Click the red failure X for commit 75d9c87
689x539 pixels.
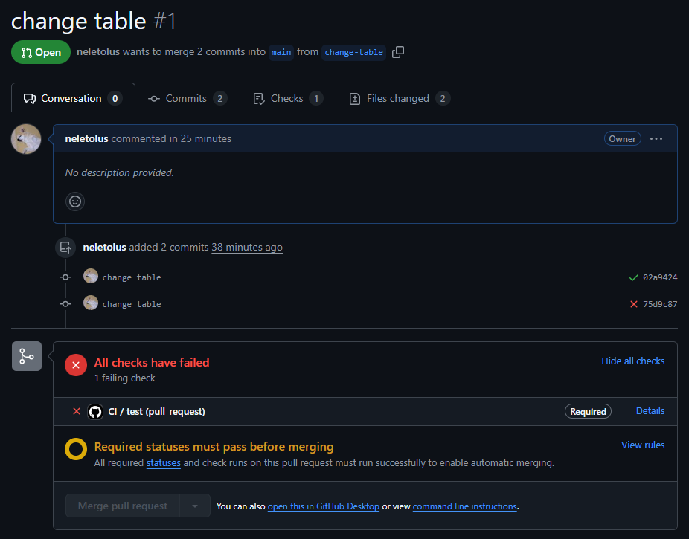pyautogui.click(x=634, y=304)
